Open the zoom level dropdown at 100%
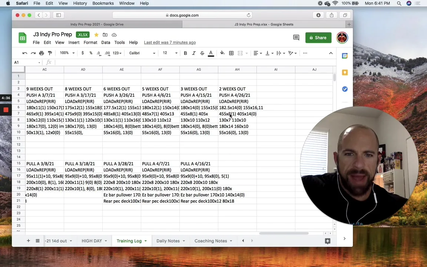 [67, 53]
